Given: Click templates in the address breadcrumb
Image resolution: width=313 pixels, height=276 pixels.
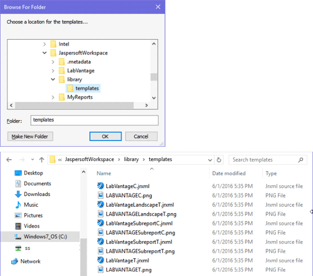Looking at the screenshot, I should [x=160, y=159].
